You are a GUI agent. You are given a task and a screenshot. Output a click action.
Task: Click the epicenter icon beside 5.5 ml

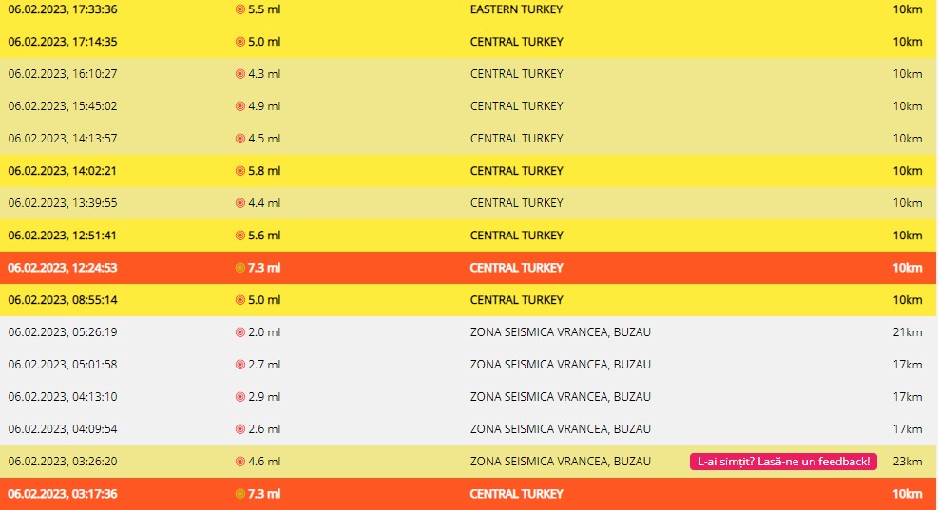(239, 9)
